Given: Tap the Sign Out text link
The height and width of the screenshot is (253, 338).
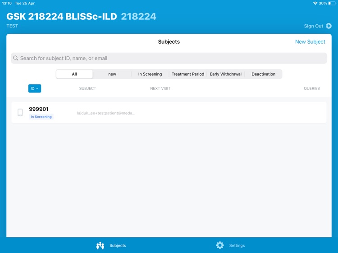Looking at the screenshot, I should 313,26.
